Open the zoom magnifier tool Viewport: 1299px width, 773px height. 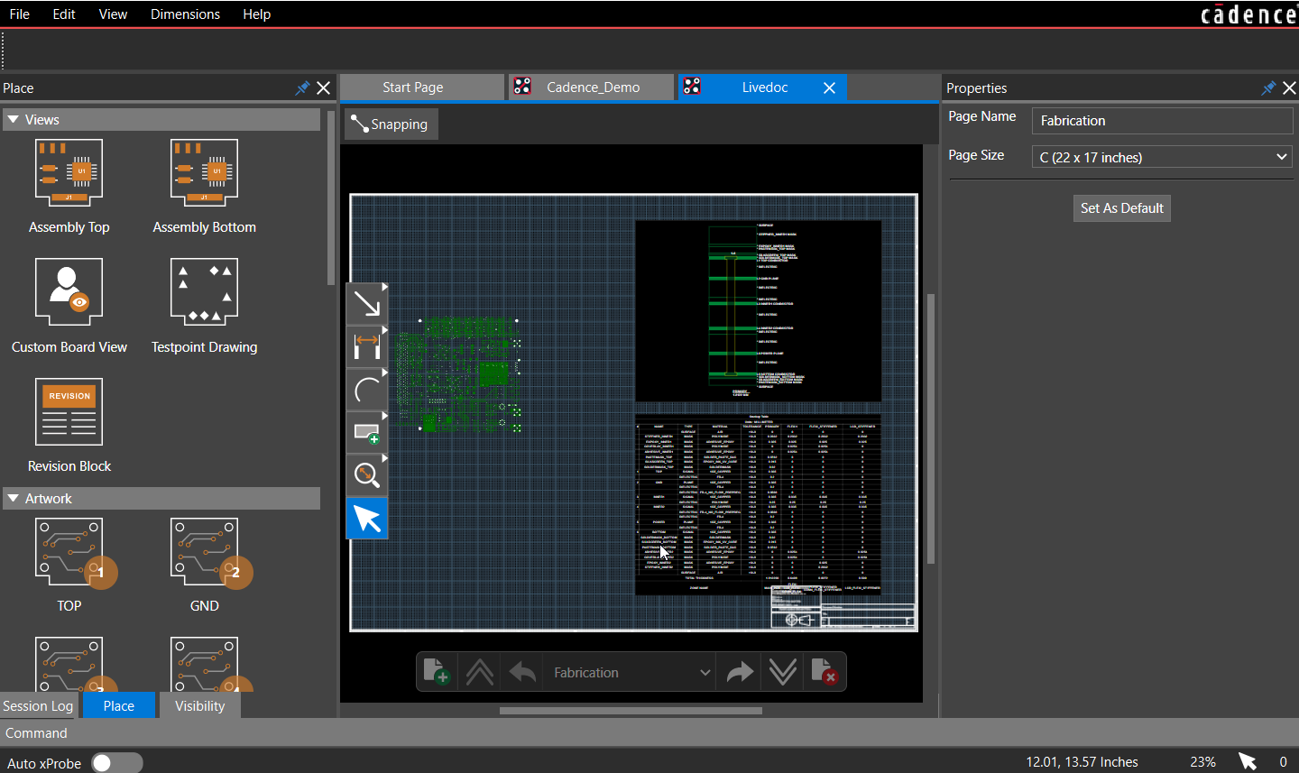click(x=367, y=474)
